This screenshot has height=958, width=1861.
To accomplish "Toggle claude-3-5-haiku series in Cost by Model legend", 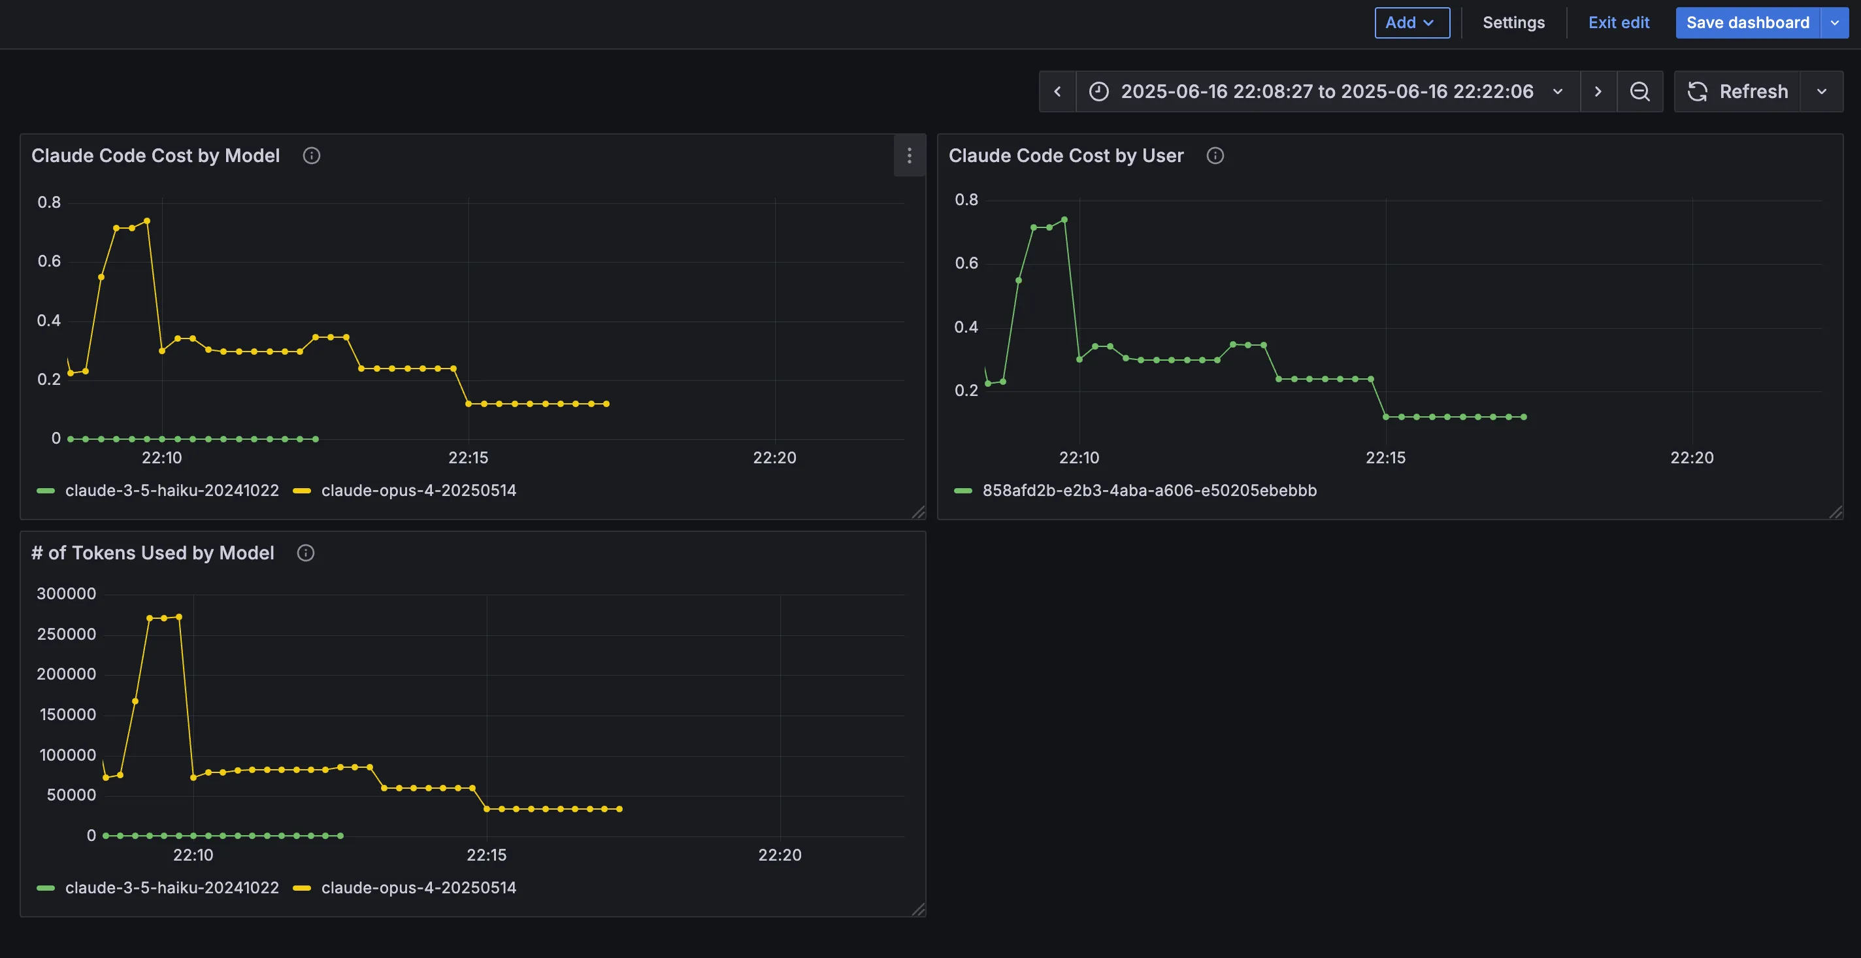I will click(x=171, y=491).
